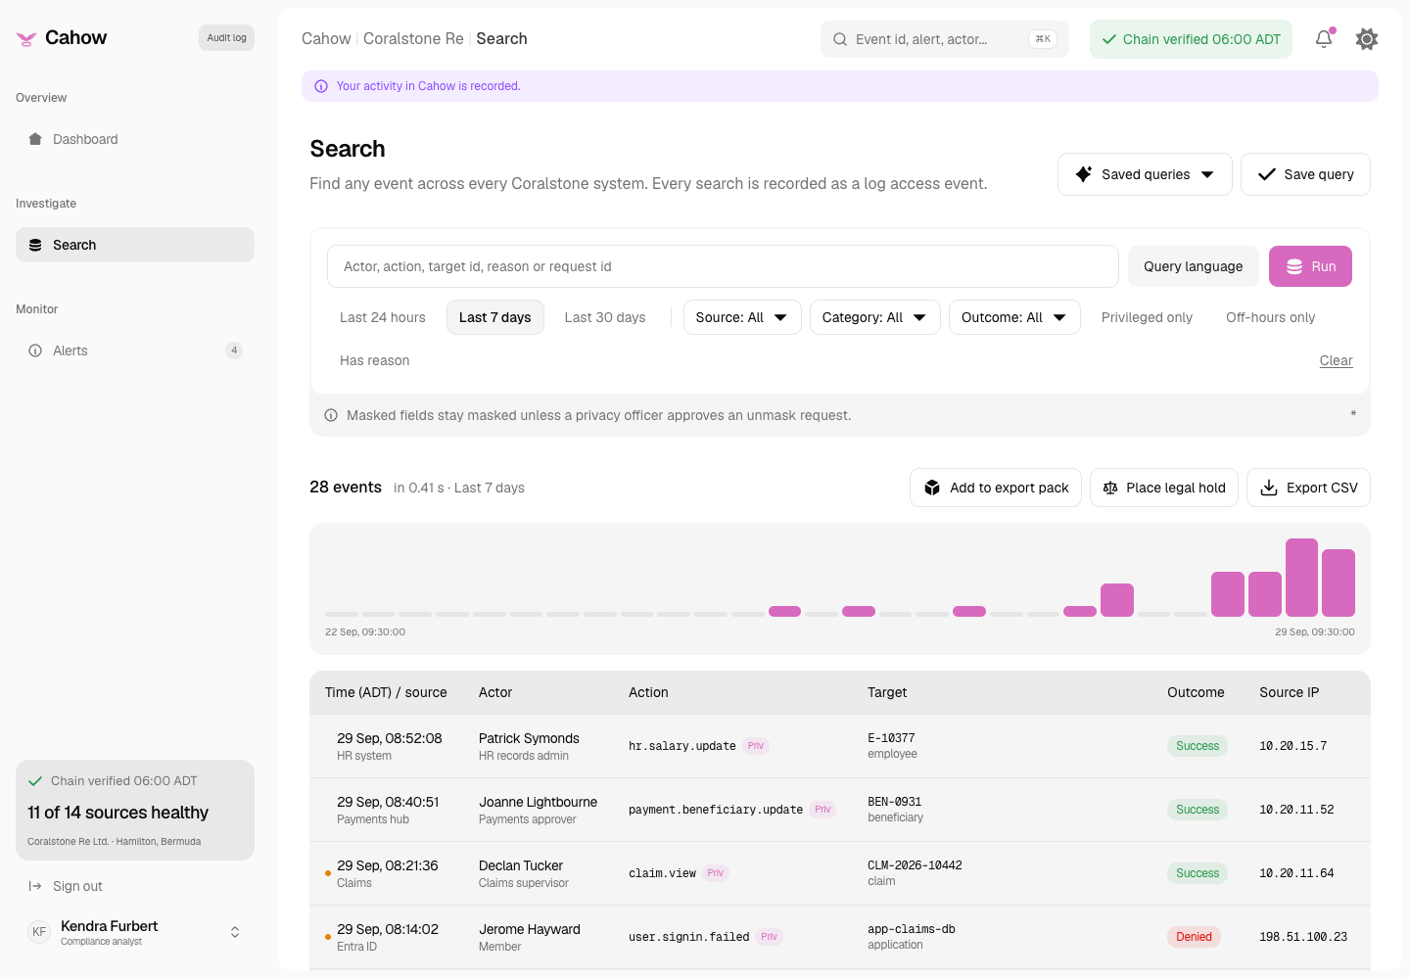The image size is (1410, 979).
Task: Toggle Has reason filter
Action: click(x=375, y=360)
